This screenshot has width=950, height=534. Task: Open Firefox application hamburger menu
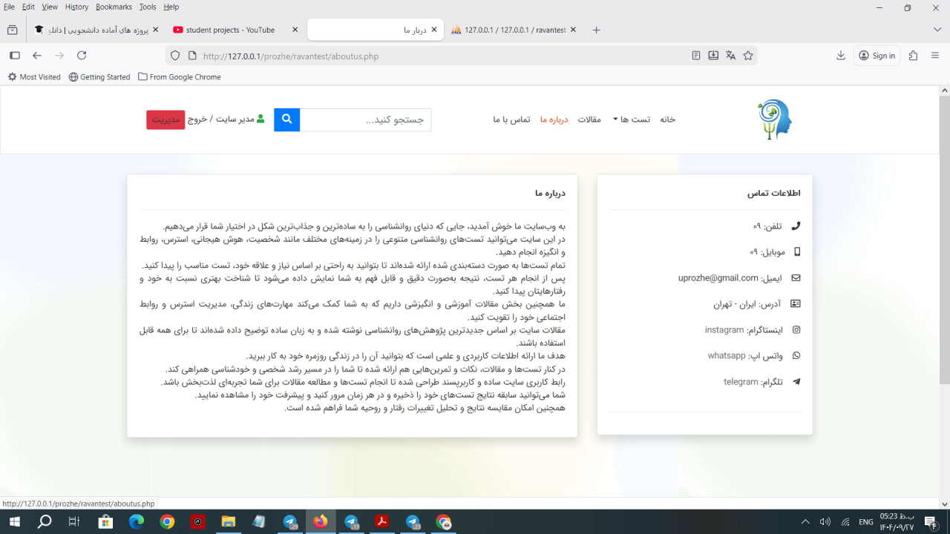click(x=935, y=56)
